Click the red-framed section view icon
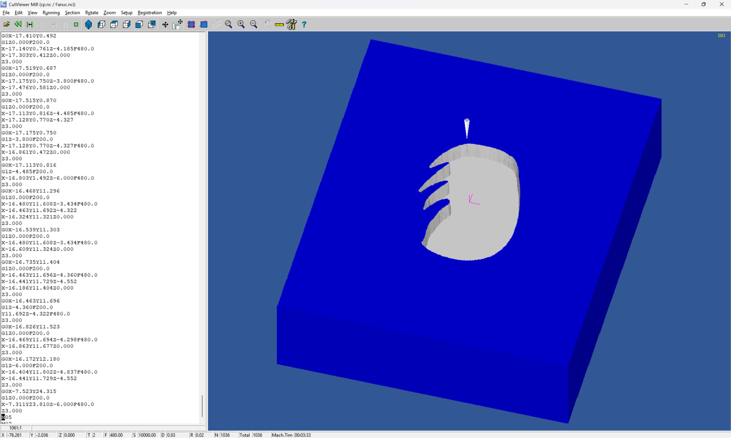 (192, 24)
